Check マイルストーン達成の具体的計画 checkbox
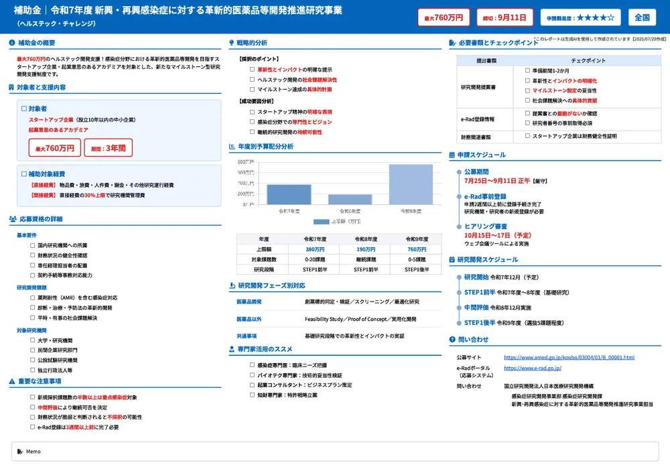 [252, 89]
